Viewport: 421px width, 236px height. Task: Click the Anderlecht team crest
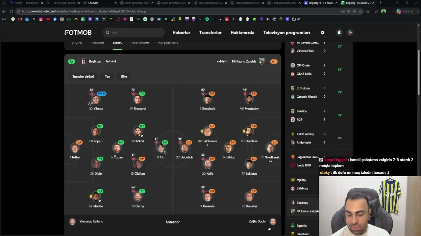point(293,143)
